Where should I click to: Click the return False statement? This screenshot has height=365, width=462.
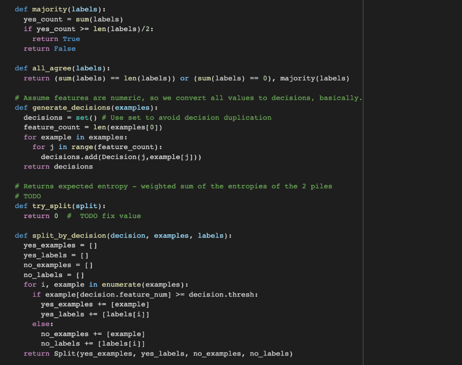coord(49,49)
